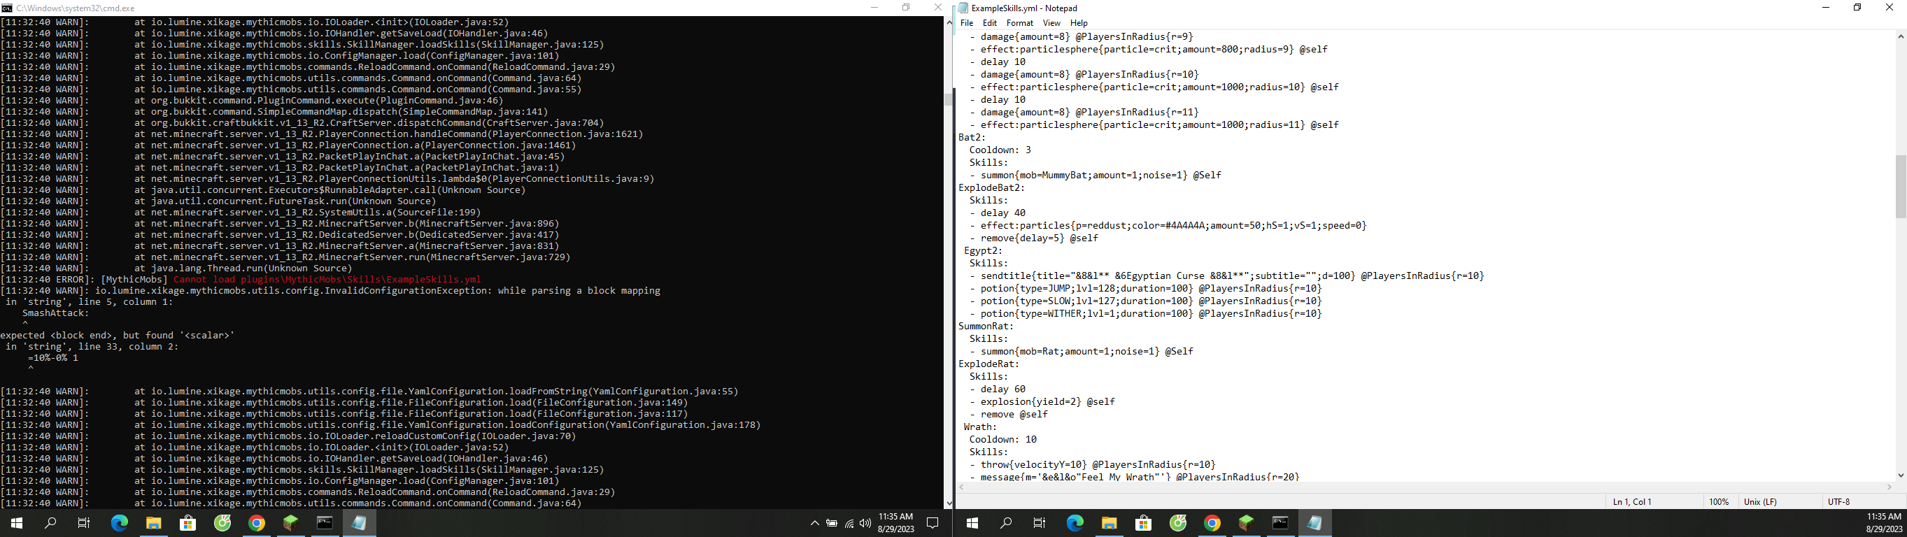Screen dimensions: 1907x537
Task: Click the green circular app icon on Notepad-side taskbar
Action: (x=1178, y=524)
